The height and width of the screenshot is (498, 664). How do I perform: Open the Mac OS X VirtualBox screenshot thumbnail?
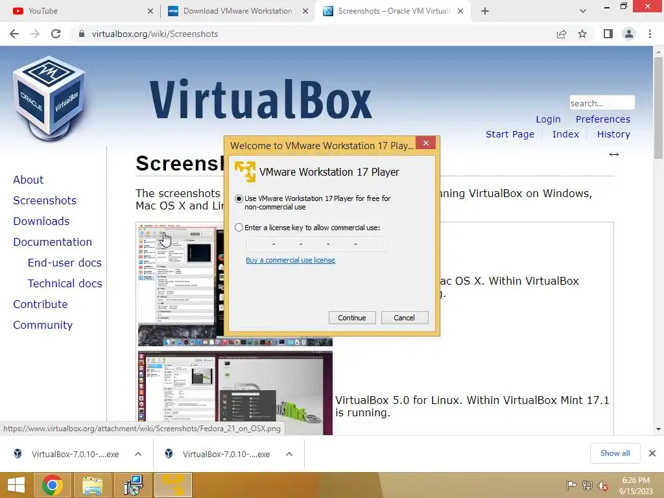(x=181, y=285)
